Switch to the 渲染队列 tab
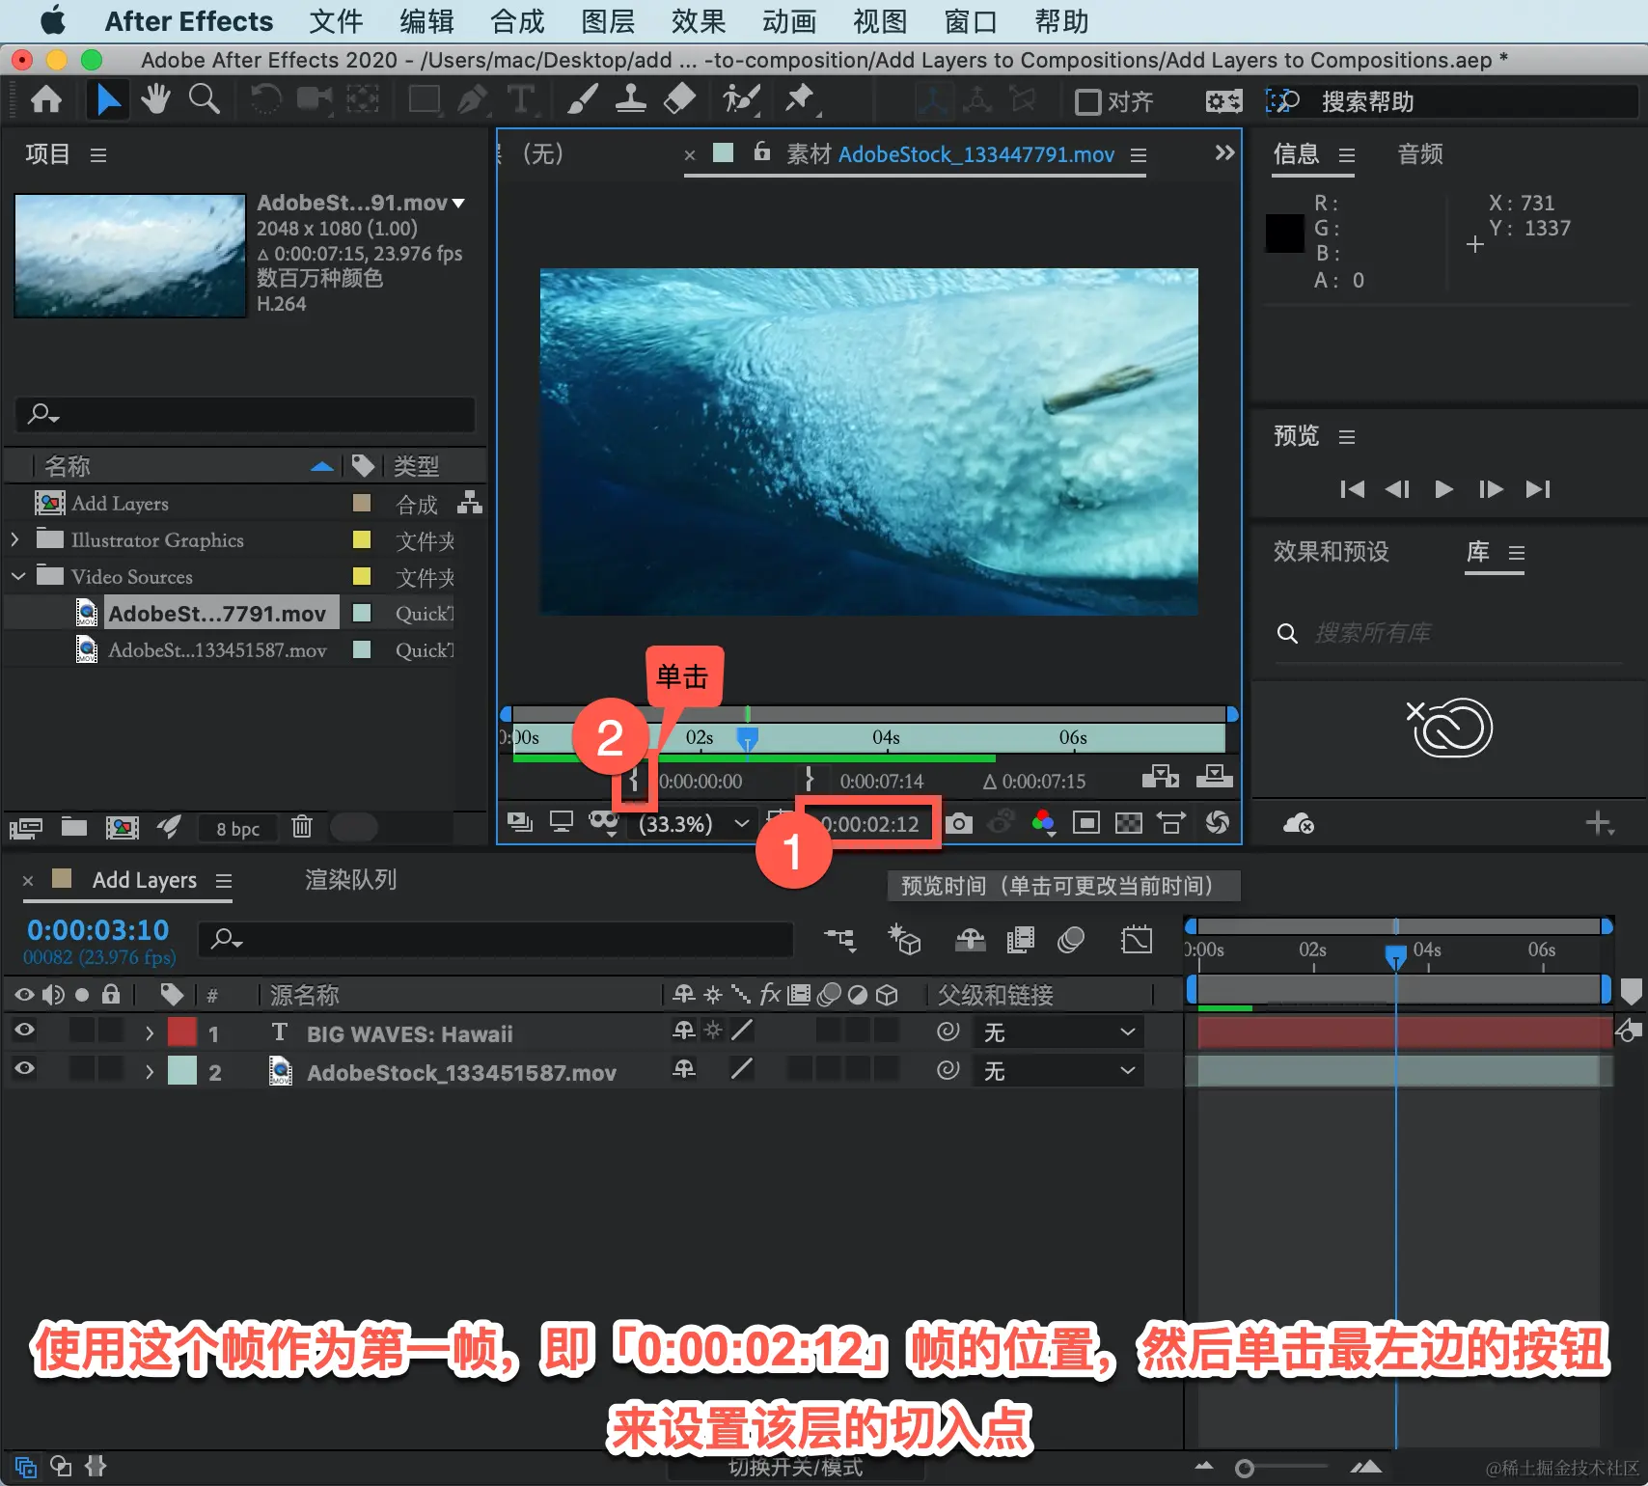Image resolution: width=1648 pixels, height=1486 pixels. (351, 879)
